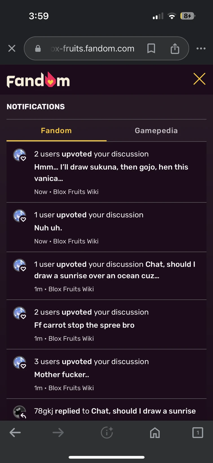Go back with the browser back arrow
The image size is (213, 463).
[15, 432]
